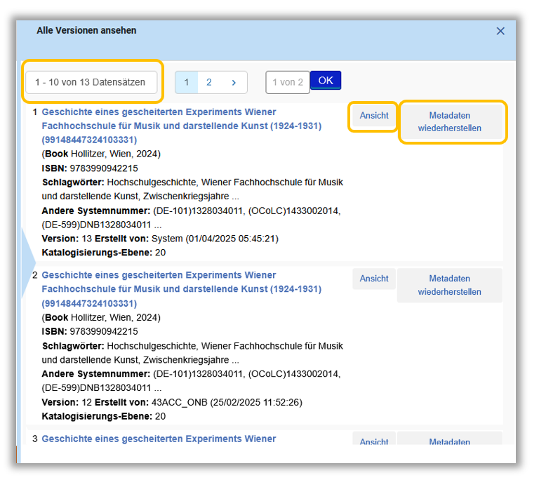Image resolution: width=539 pixels, height=480 pixels.
Task: Go to page 2 of results
Action: pos(208,83)
